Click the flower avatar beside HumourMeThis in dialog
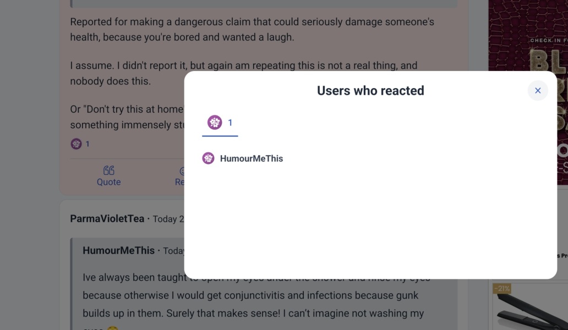Image resolution: width=568 pixels, height=330 pixels. (208, 158)
